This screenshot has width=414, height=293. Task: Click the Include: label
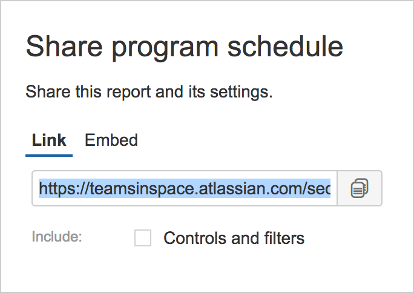57,236
